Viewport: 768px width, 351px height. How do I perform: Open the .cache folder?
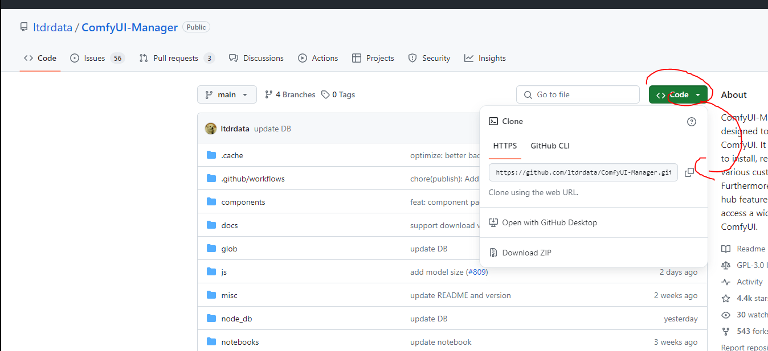232,155
